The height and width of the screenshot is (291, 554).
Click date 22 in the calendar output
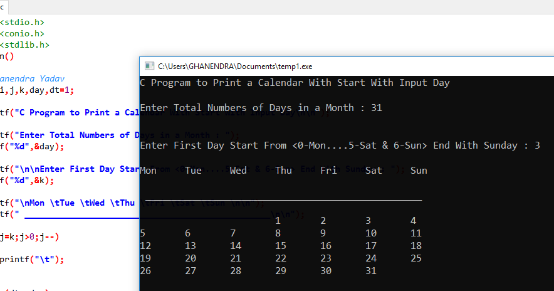coord(281,258)
